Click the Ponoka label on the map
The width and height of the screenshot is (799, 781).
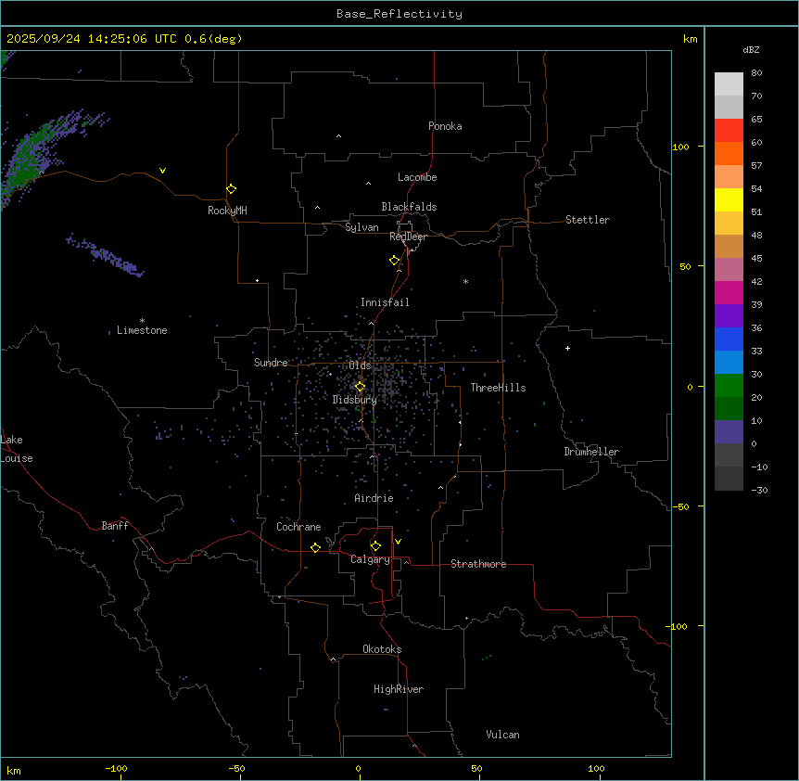[445, 126]
